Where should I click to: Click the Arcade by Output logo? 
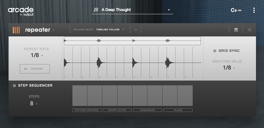click(21, 11)
